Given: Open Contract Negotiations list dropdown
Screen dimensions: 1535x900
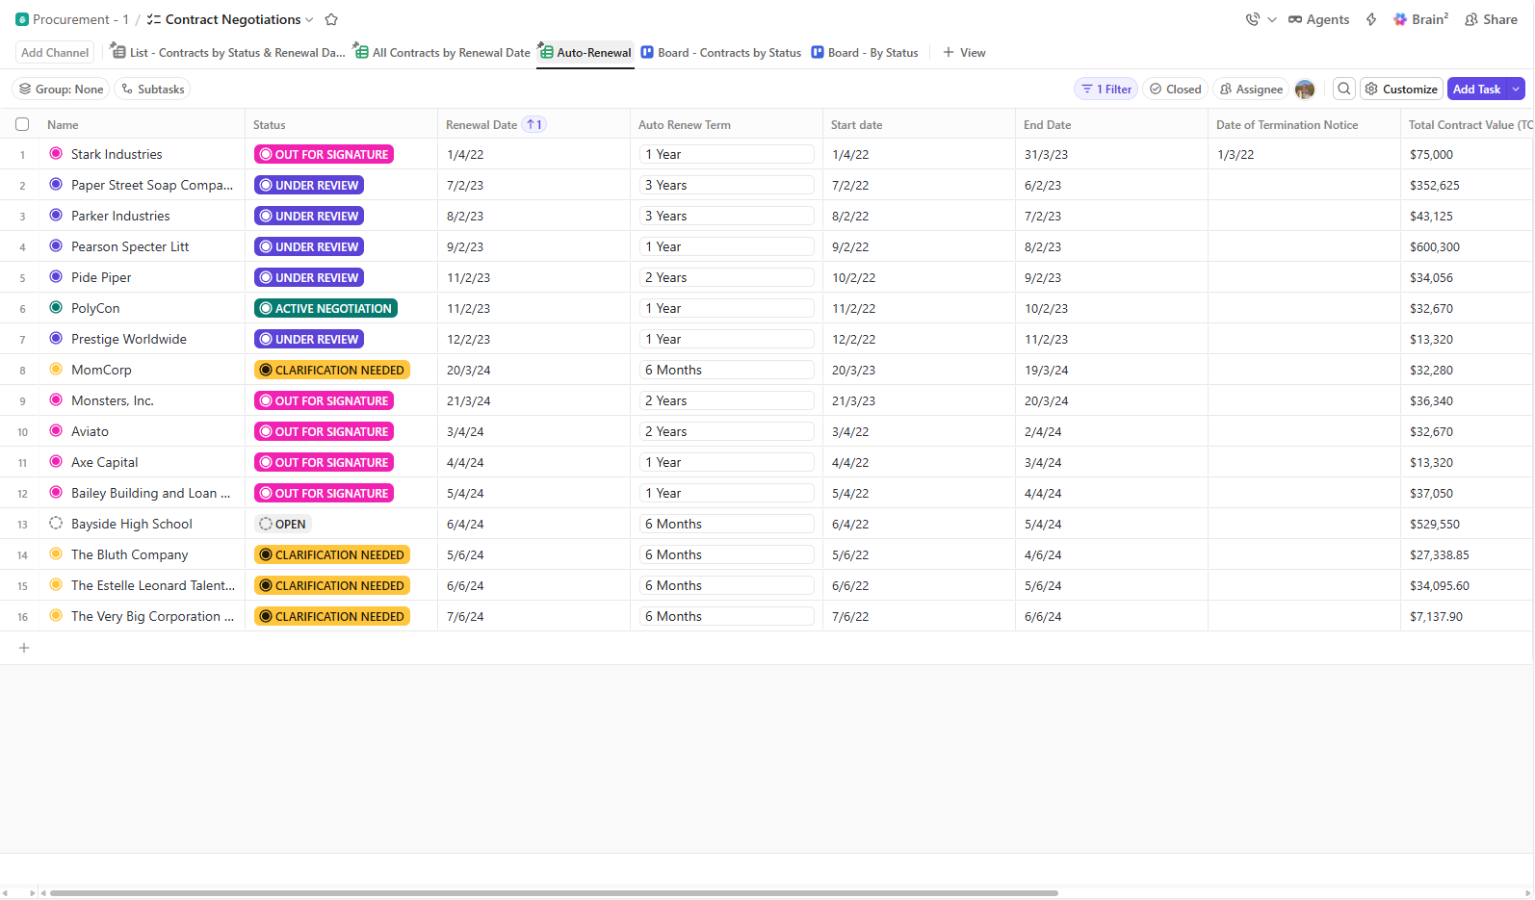Looking at the screenshot, I should tap(309, 20).
